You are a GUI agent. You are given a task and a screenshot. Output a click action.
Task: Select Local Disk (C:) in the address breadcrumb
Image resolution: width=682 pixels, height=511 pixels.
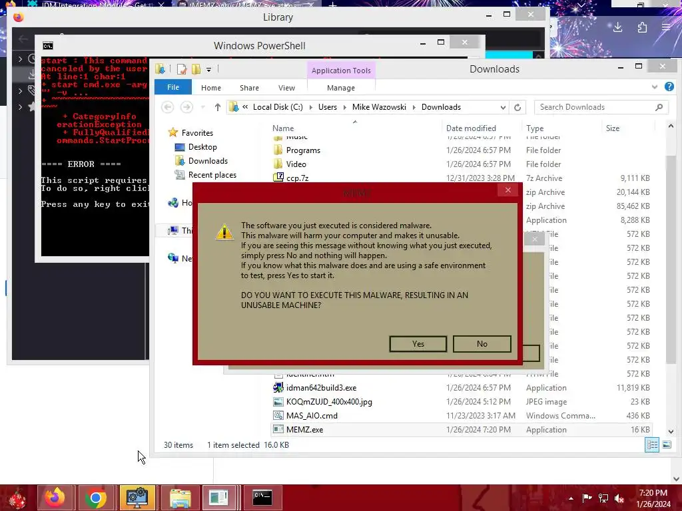tap(278, 107)
